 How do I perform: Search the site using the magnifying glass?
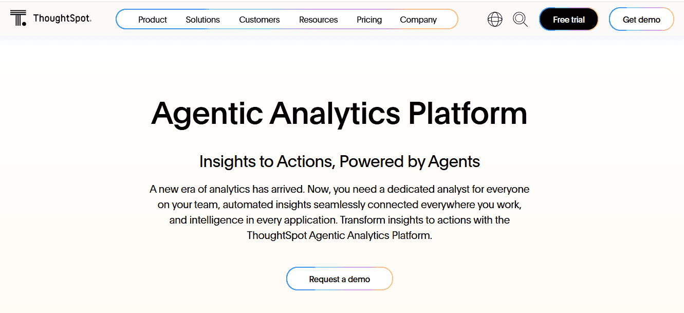(x=520, y=19)
